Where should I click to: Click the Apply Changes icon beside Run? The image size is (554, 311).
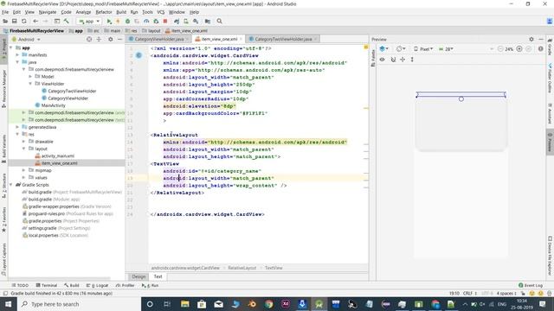[118, 22]
